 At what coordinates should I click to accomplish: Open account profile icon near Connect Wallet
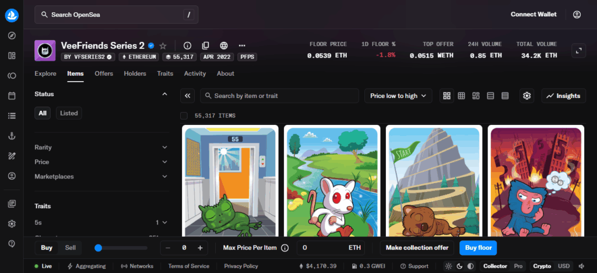pos(577,15)
